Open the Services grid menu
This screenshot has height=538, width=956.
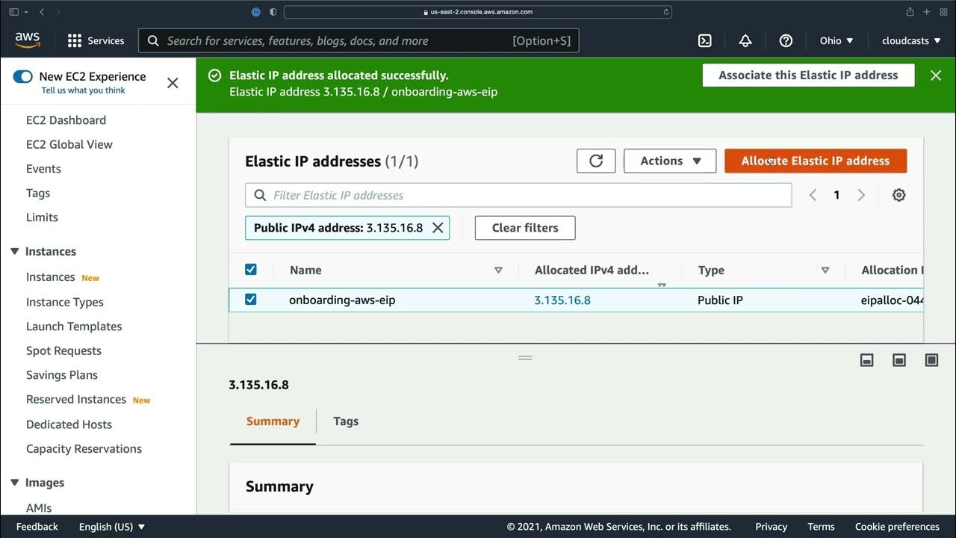coord(96,41)
